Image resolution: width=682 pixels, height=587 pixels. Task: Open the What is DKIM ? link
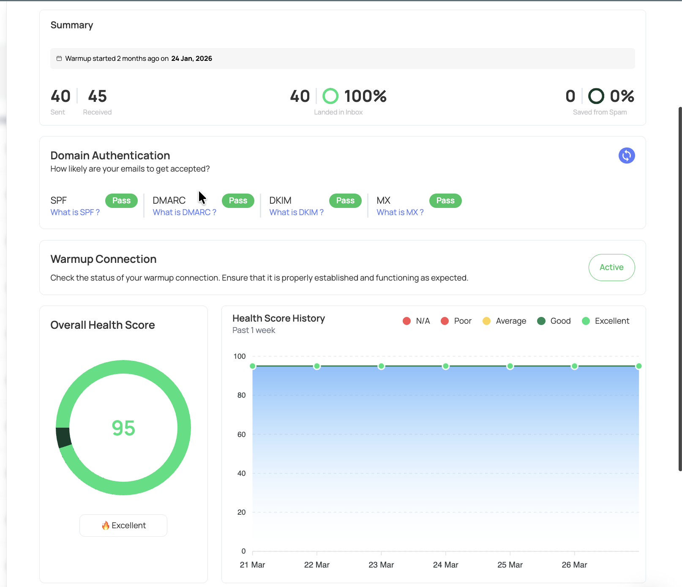[x=297, y=212]
